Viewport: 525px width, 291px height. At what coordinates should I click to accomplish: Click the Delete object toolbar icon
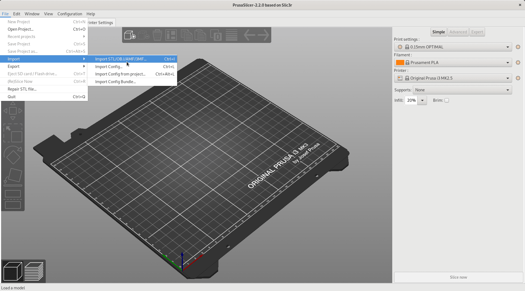pos(144,35)
